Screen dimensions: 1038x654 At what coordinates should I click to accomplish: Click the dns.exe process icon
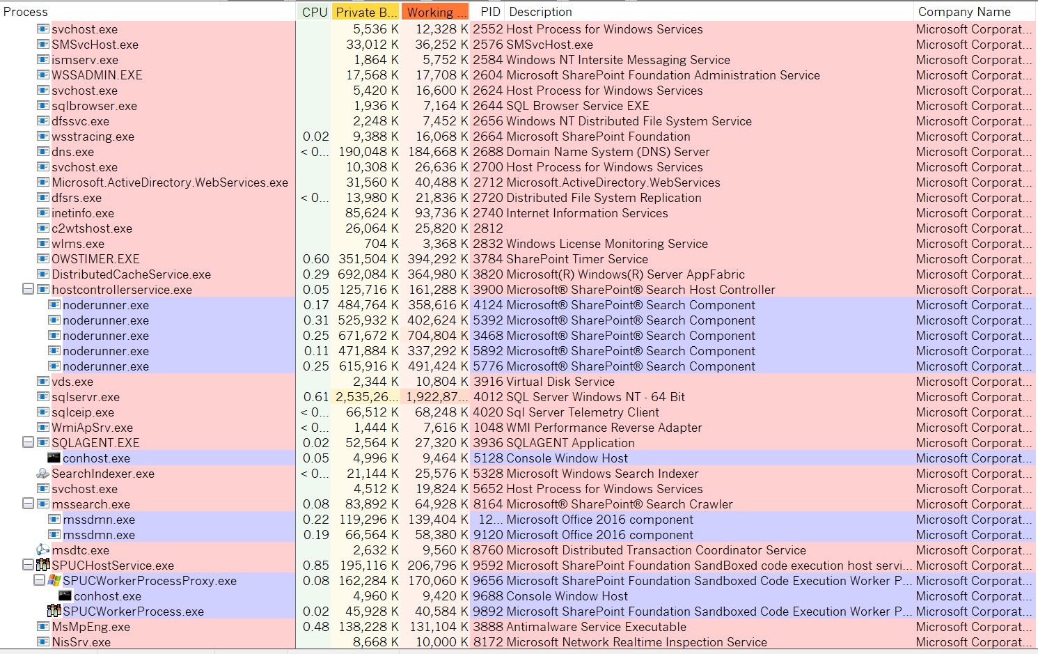tap(43, 152)
